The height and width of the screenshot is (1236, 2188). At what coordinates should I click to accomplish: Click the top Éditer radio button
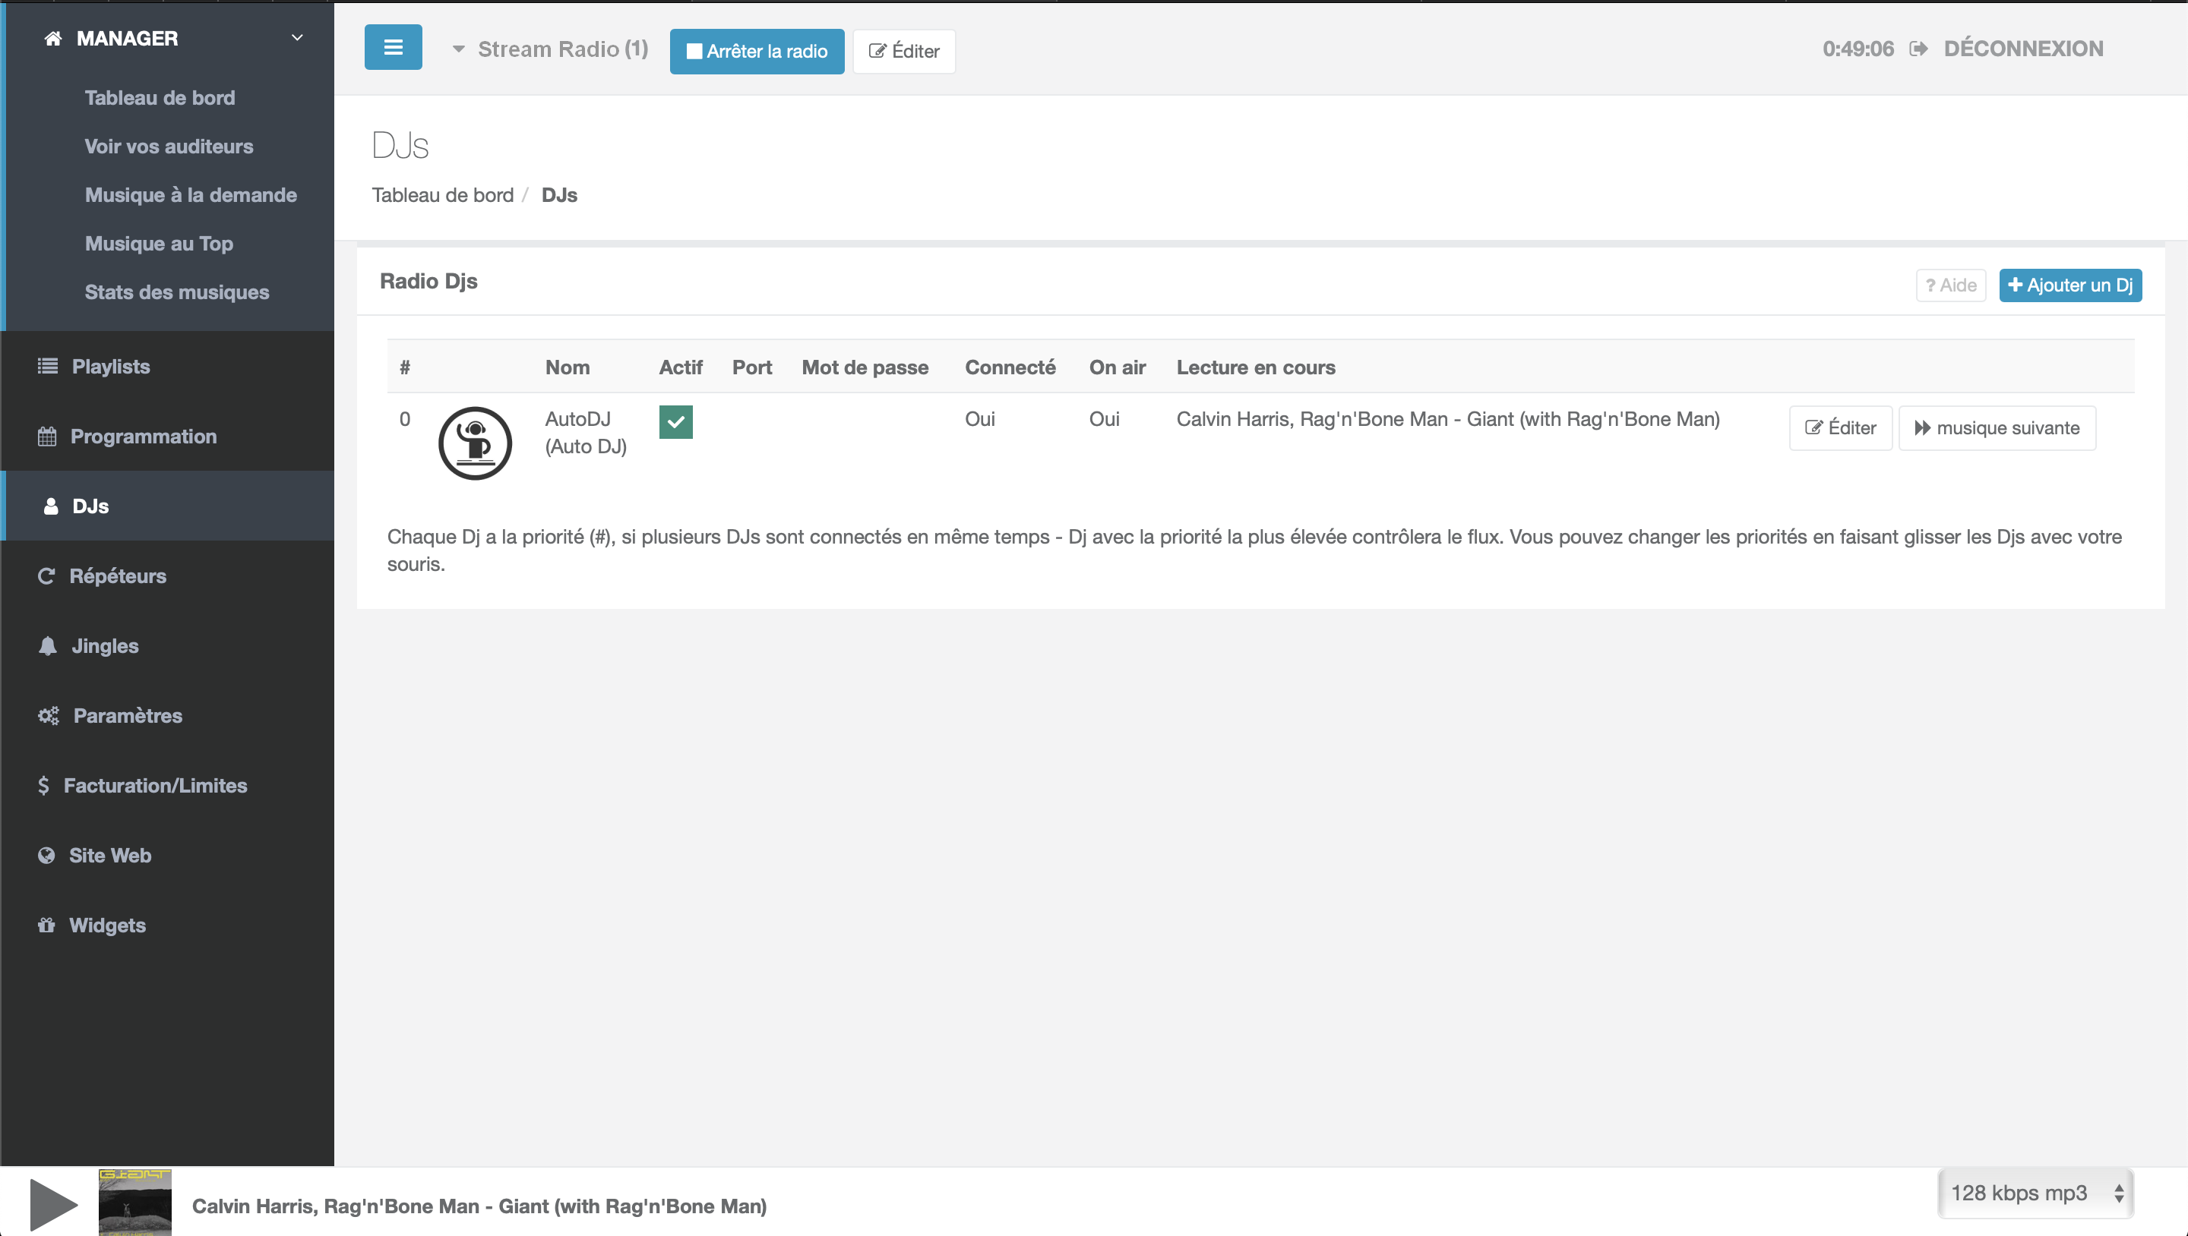point(904,51)
